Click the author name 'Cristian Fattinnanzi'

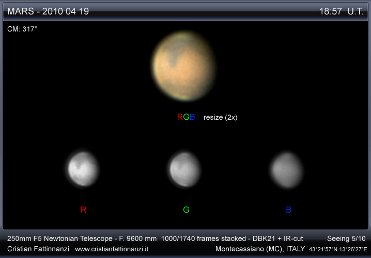(38, 249)
